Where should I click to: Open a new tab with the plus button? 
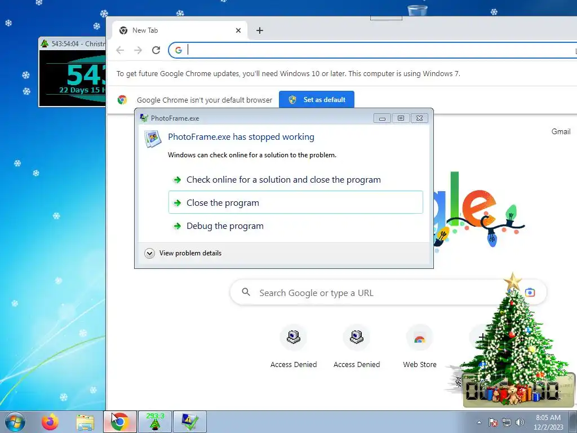click(260, 30)
